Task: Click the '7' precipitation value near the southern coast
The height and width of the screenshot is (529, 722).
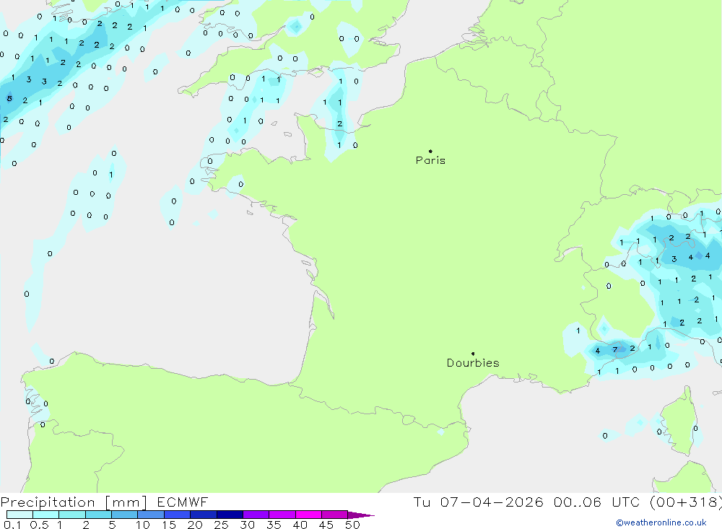Action: [614, 350]
